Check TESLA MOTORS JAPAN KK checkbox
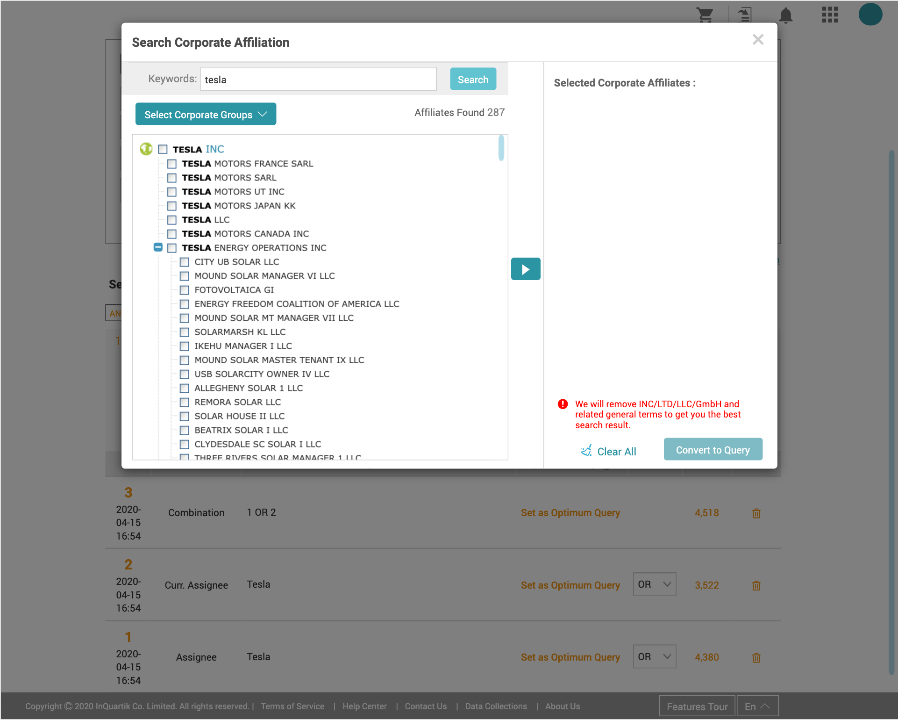 (172, 206)
